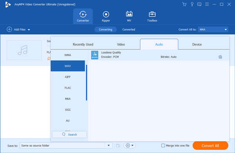Expand the Save to folder dropdown
This screenshot has height=153, width=235.
[x=108, y=145]
